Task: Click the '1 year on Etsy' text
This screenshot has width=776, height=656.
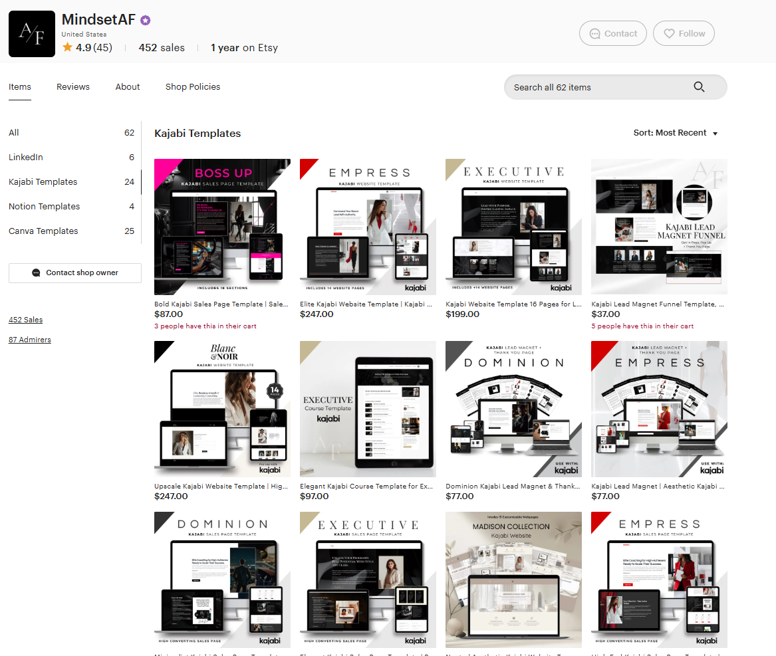Action: tap(245, 47)
